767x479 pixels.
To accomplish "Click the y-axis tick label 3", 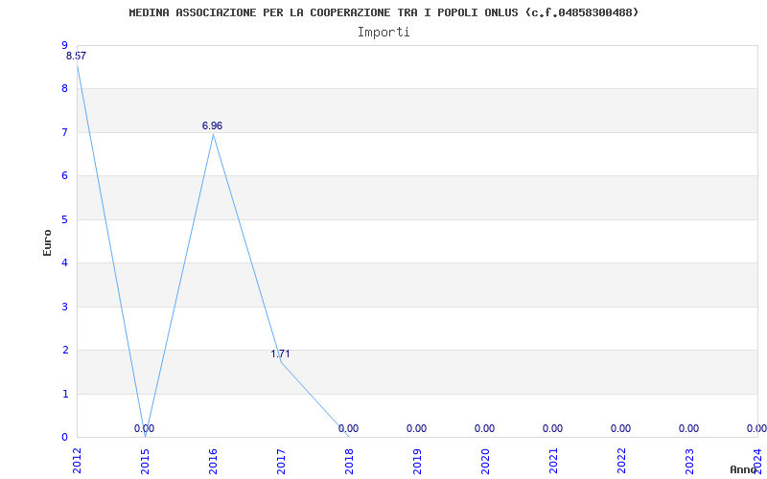I will click(x=64, y=307).
